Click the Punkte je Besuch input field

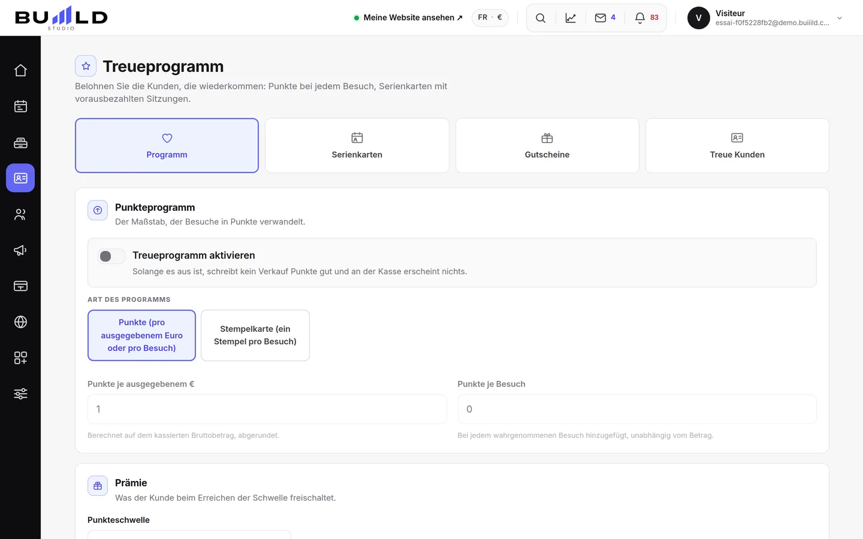point(637,409)
